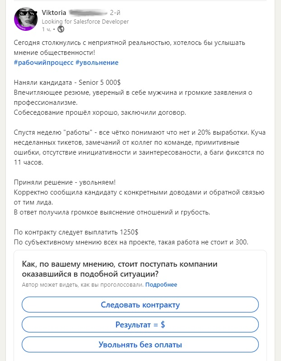Click the "Looking for Salesforce Developer" headline
This screenshot has height=361, width=281.
(85, 21)
